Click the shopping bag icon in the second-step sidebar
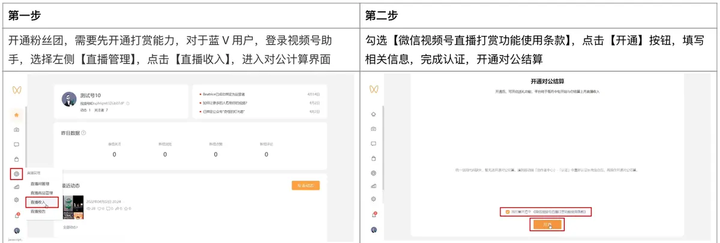This screenshot has height=243, width=720. [x=374, y=158]
